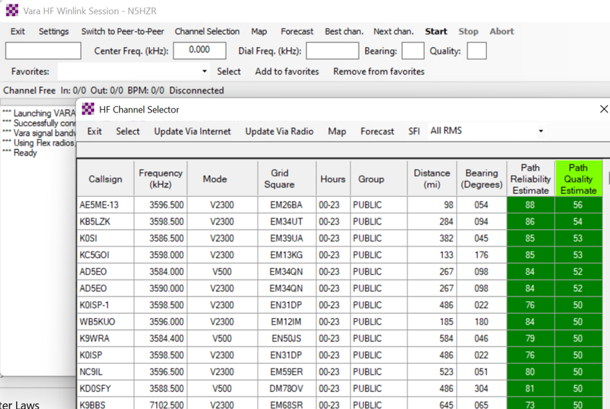Choose Update Via Internet in channel selector

pos(192,131)
